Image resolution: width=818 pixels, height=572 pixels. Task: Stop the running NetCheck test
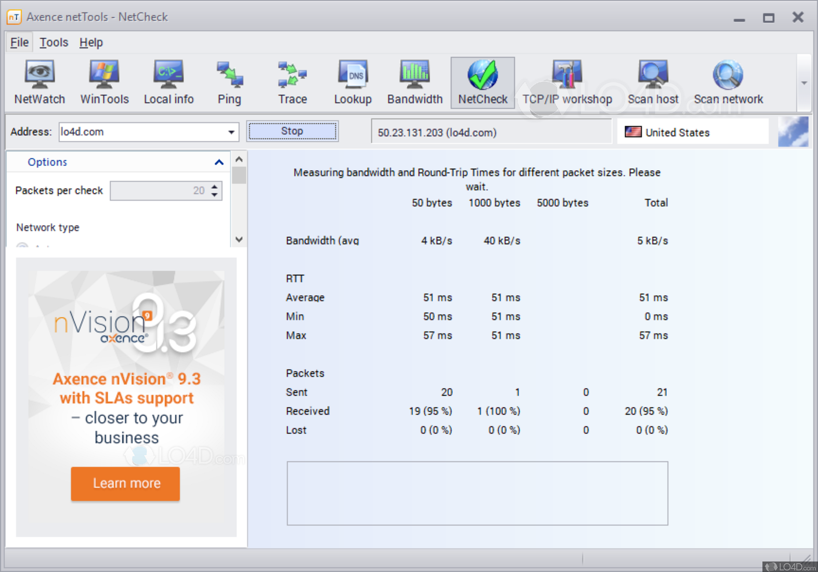292,131
